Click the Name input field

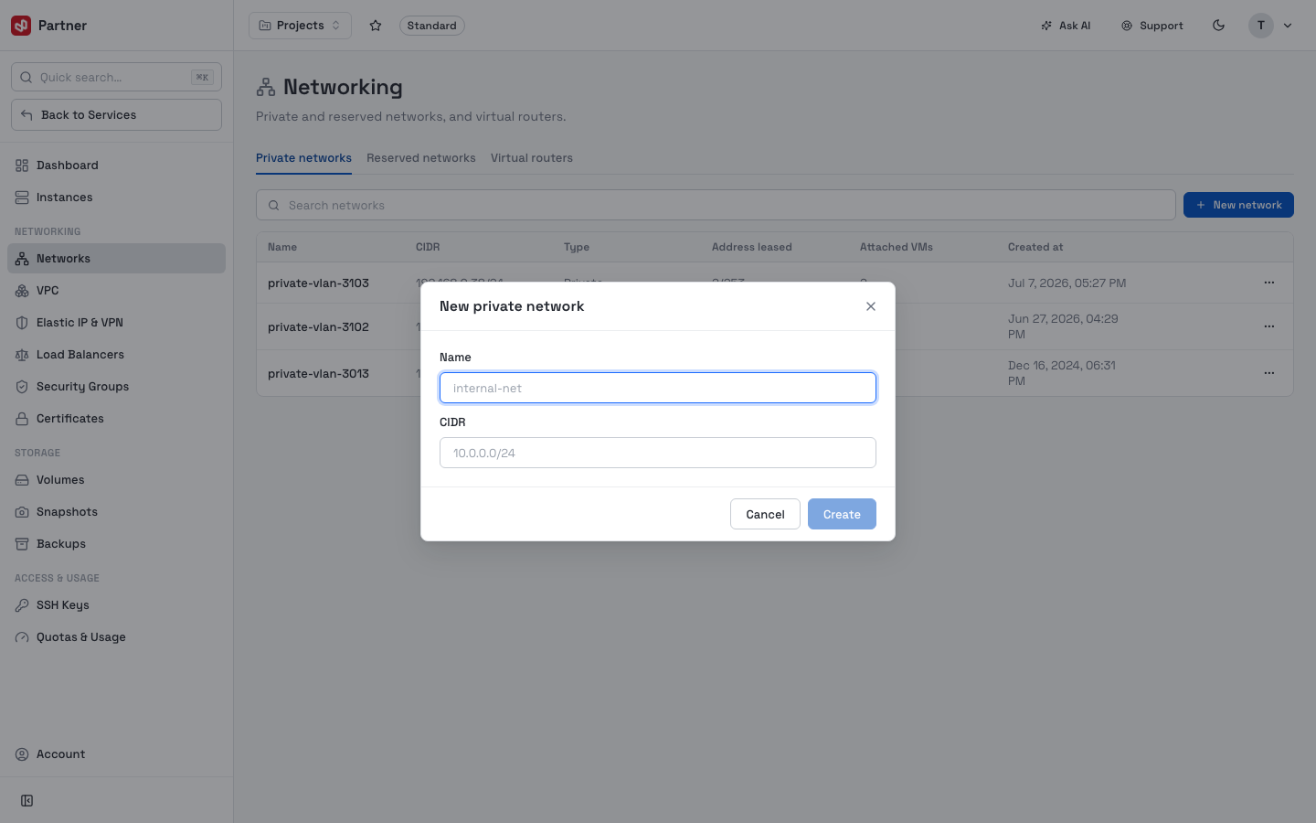658,388
